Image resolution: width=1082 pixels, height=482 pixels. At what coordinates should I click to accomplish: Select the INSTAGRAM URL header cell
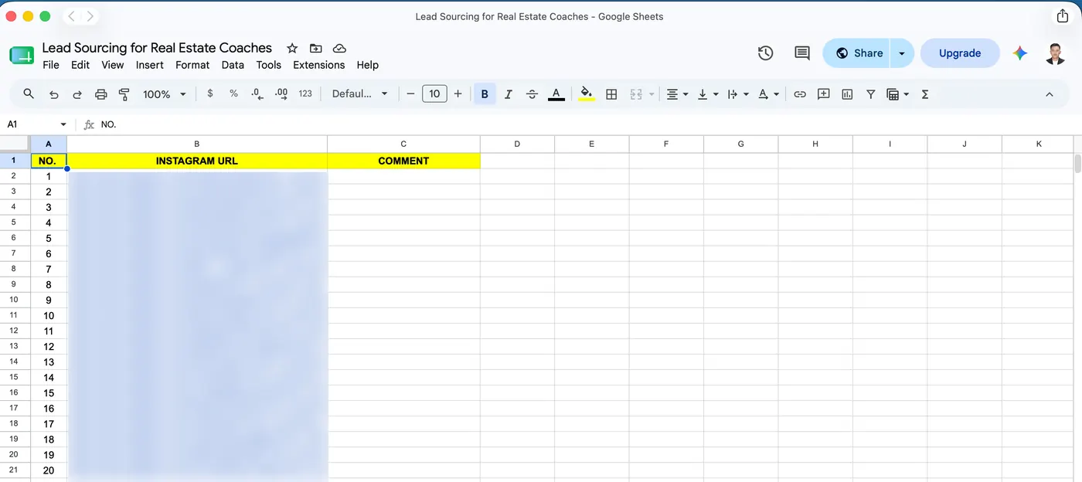197,161
